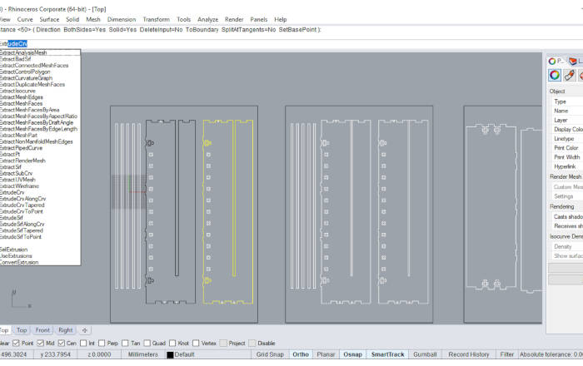Click the Direction command-line option
The image size is (583, 366).
48,30
